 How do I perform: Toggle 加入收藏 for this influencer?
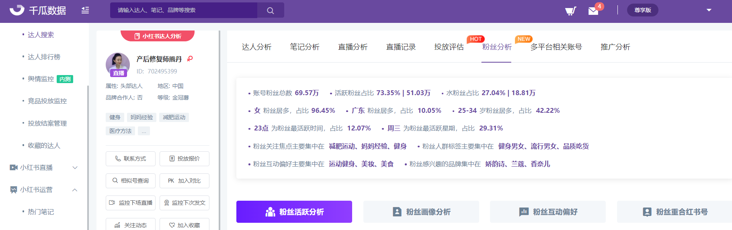point(185,225)
